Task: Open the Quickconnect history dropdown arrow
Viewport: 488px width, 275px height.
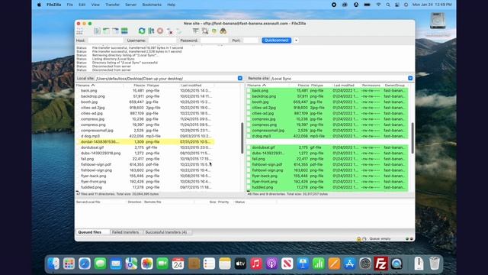Action: point(296,40)
